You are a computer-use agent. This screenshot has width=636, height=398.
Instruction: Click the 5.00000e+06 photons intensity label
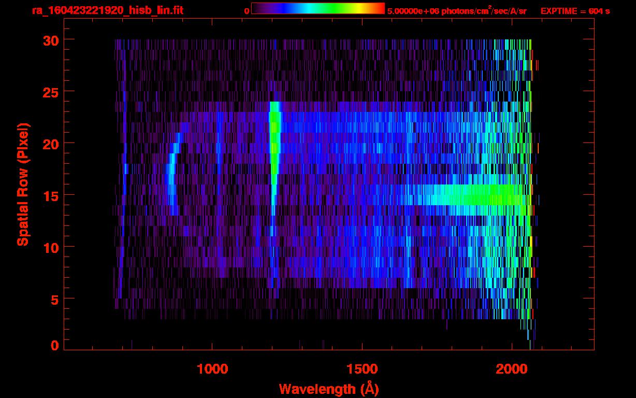pyautogui.click(x=457, y=11)
